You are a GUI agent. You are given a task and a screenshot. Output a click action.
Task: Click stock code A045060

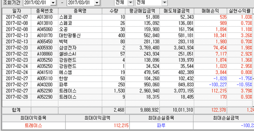tap(45, 29)
